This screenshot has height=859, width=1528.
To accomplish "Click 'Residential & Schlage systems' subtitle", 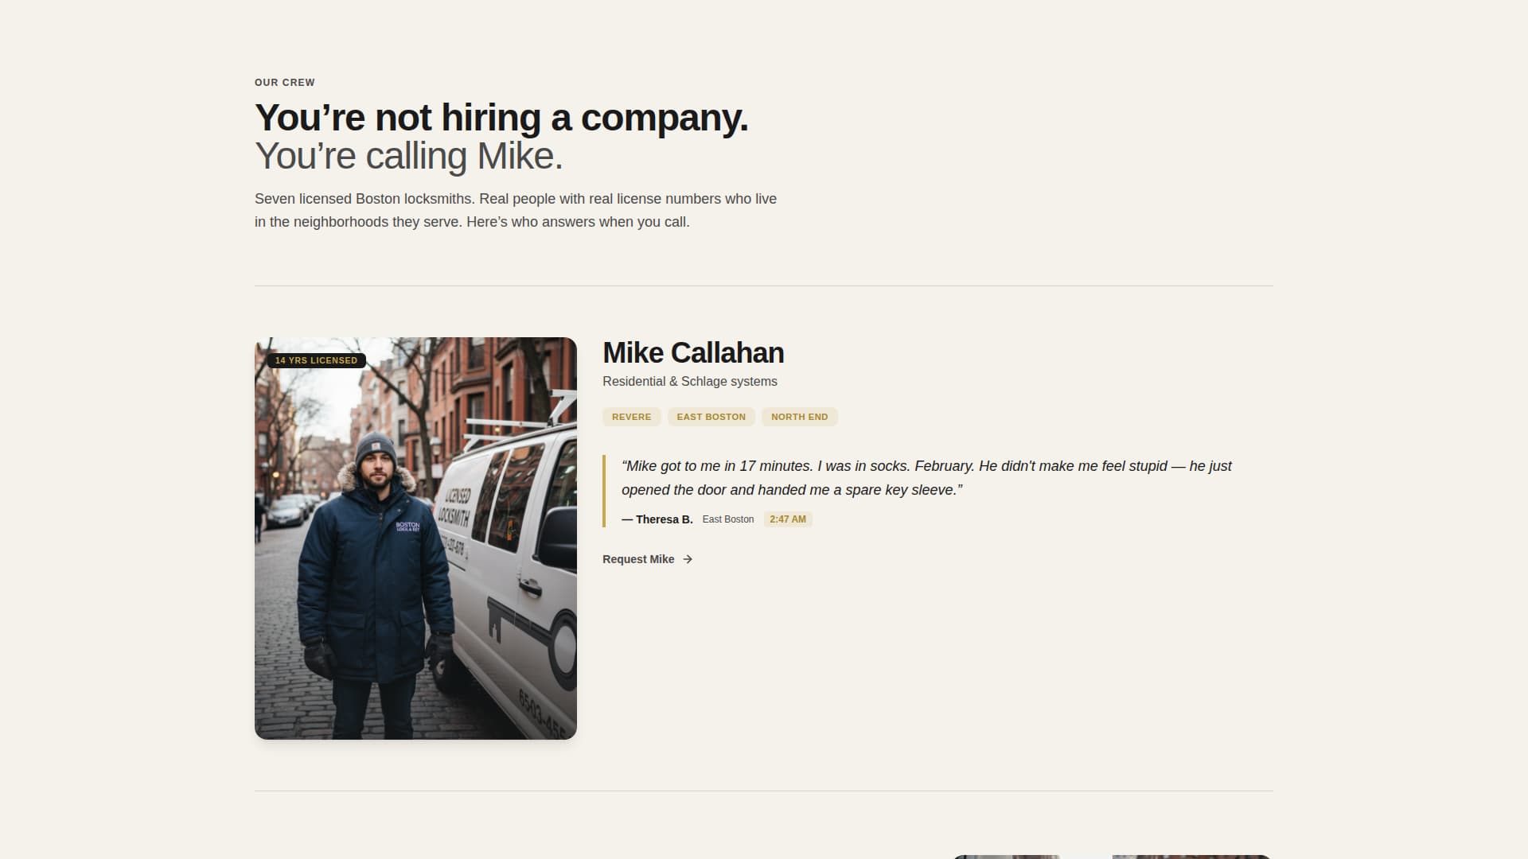I will coord(690,382).
